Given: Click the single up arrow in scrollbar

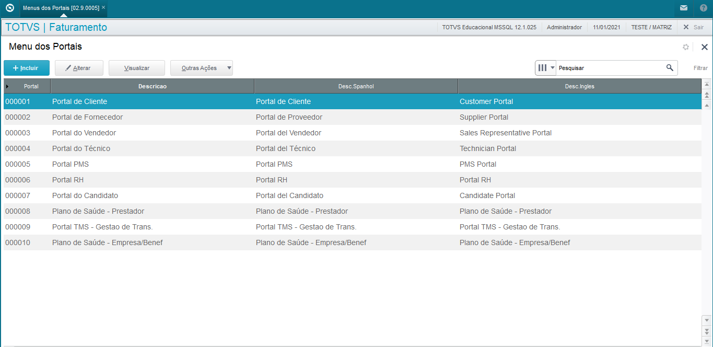Looking at the screenshot, I should point(707,105).
